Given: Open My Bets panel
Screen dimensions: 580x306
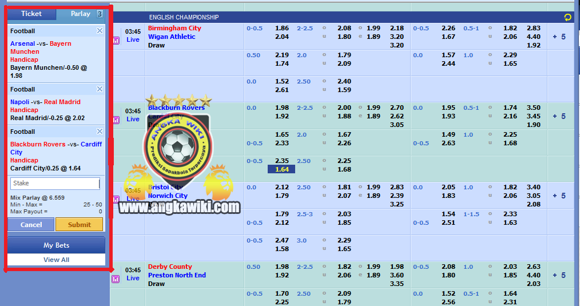Looking at the screenshot, I should (x=56, y=245).
